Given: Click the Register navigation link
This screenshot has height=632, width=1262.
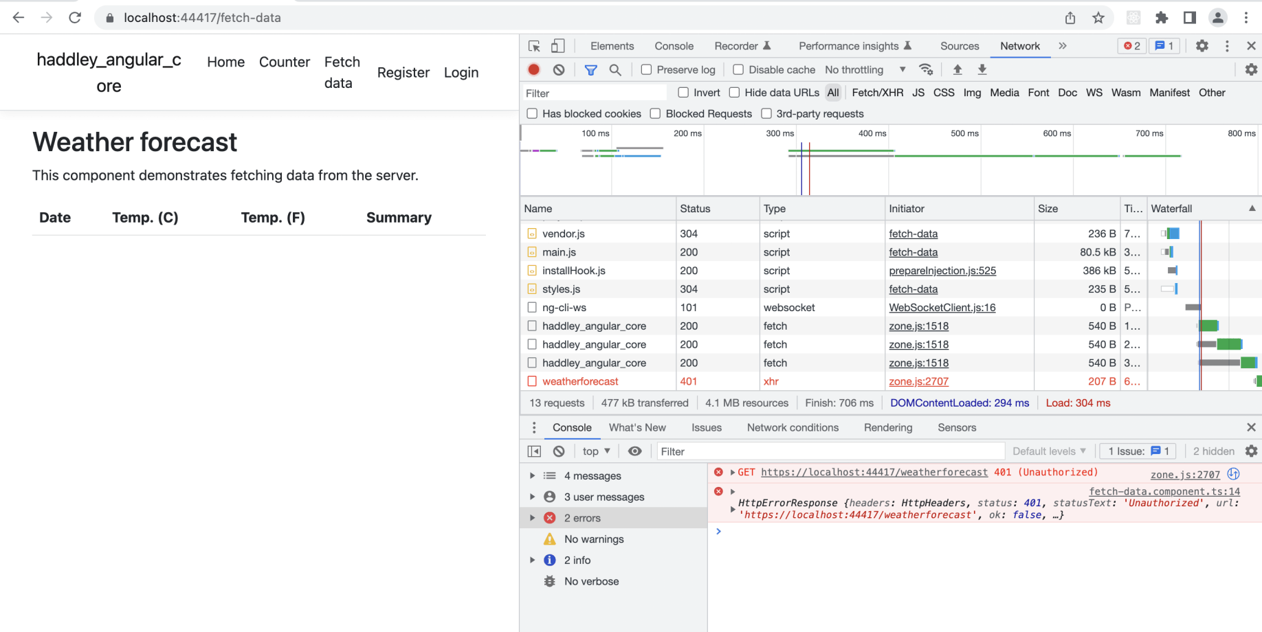Looking at the screenshot, I should (403, 72).
